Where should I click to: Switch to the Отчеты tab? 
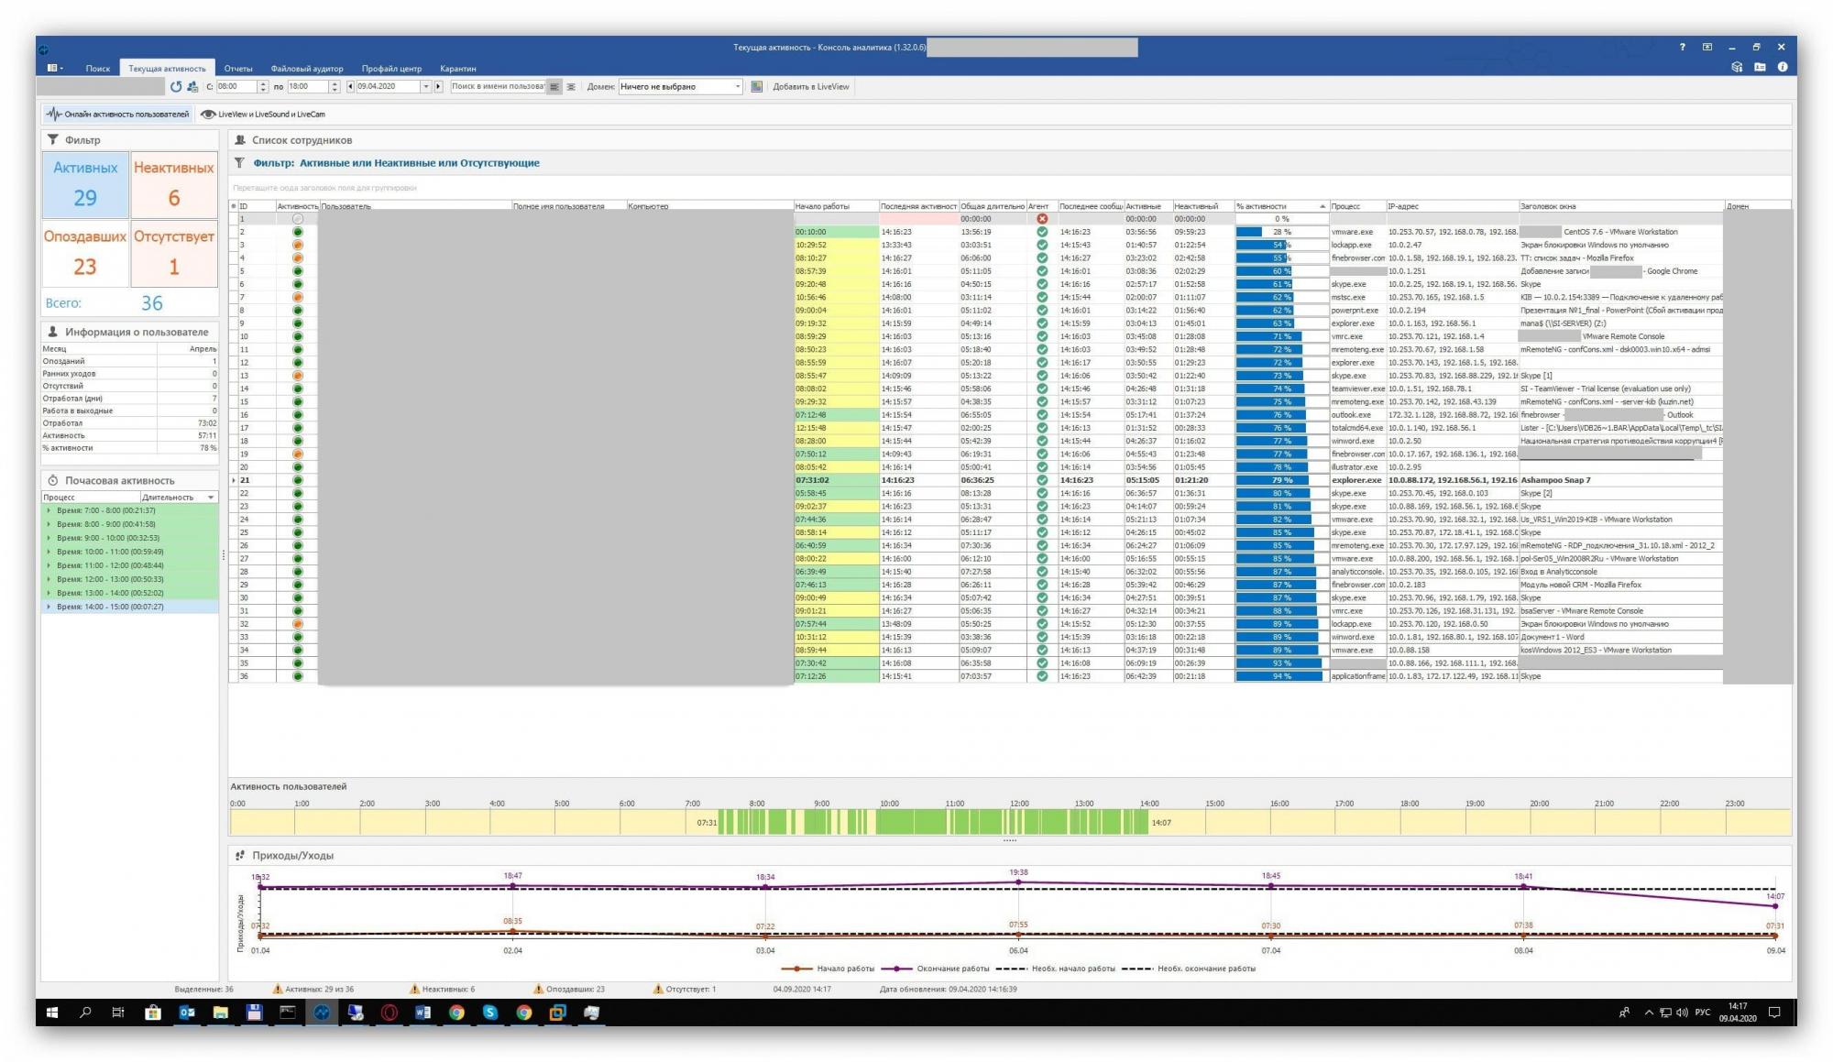click(x=238, y=69)
